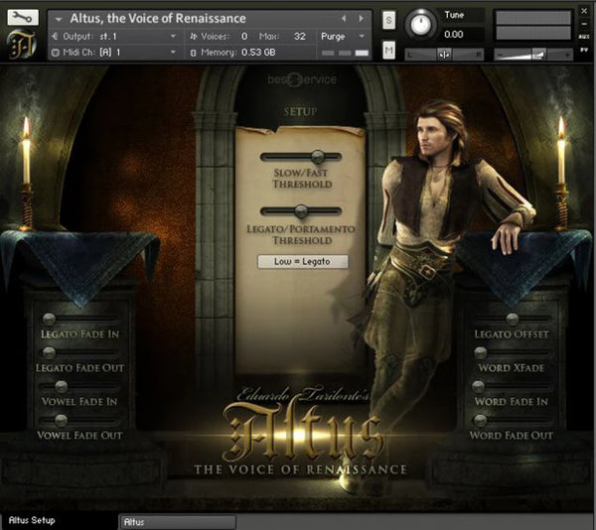This screenshot has width=596, height=530.
Task: Toggle the Mute (M) button
Action: [x=388, y=50]
